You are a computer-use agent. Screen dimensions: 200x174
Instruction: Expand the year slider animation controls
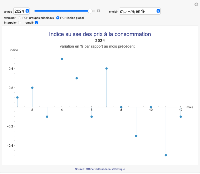(x=98, y=11)
